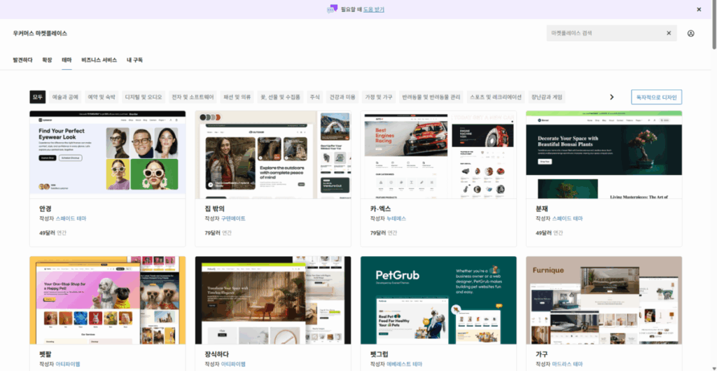Screen dimensions: 717x371
Task: Click the user account icon in header
Action: pos(690,33)
